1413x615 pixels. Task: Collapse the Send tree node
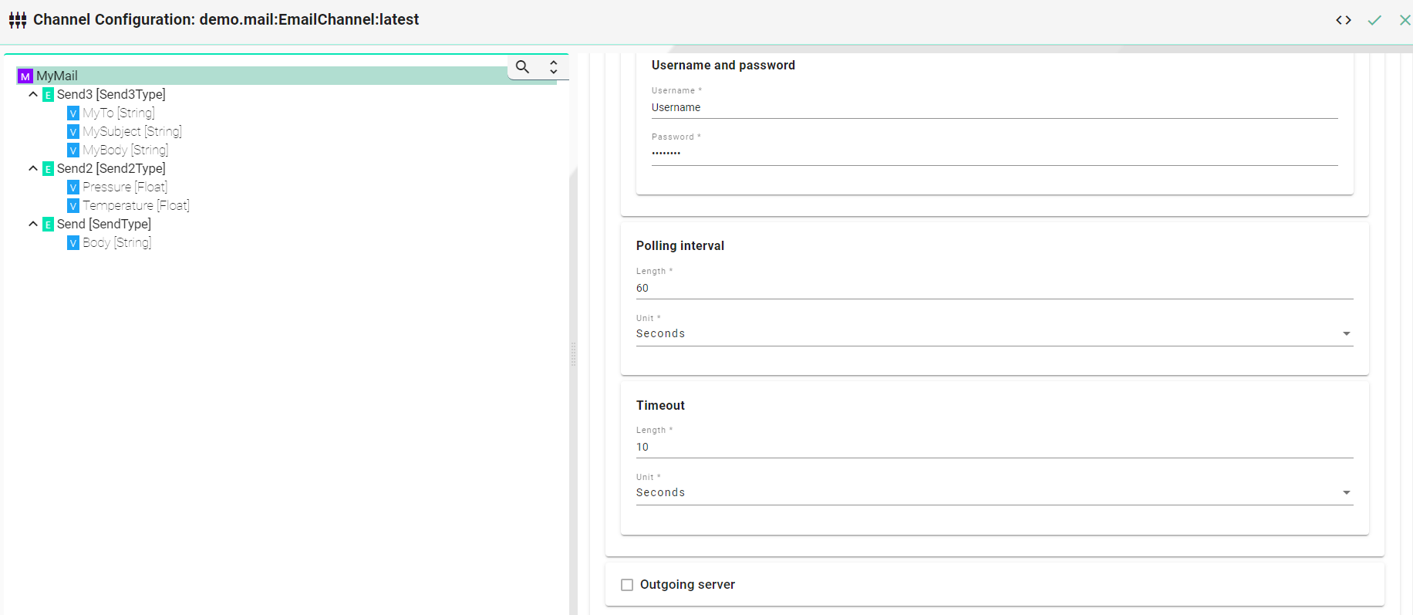click(x=33, y=224)
